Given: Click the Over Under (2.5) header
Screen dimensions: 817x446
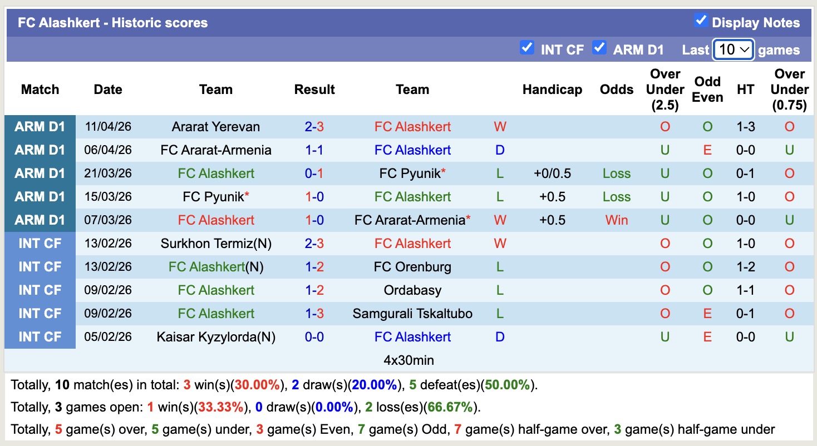Looking at the screenshot, I should [665, 89].
